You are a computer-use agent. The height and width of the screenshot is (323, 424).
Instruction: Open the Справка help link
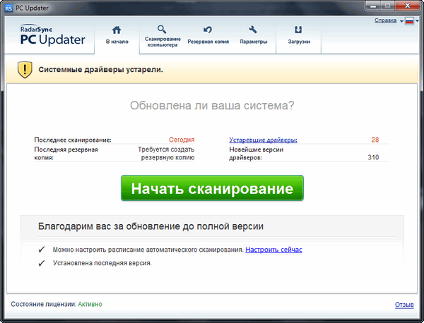coord(386,20)
